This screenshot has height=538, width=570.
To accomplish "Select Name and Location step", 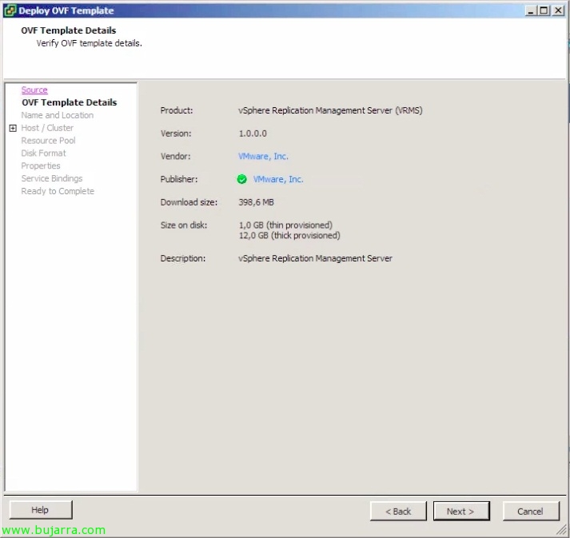I will tap(57, 115).
